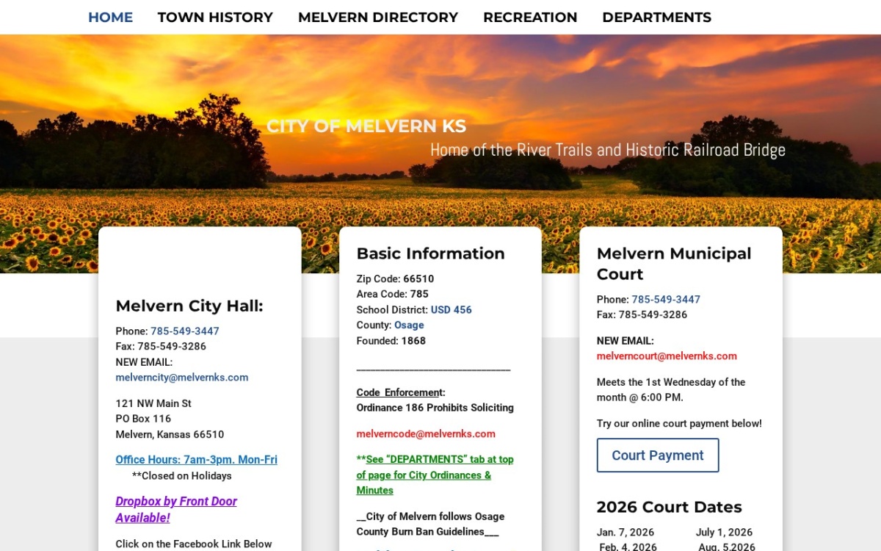Click the Facebook Link Below text
This screenshot has height=551, width=881.
(194, 544)
